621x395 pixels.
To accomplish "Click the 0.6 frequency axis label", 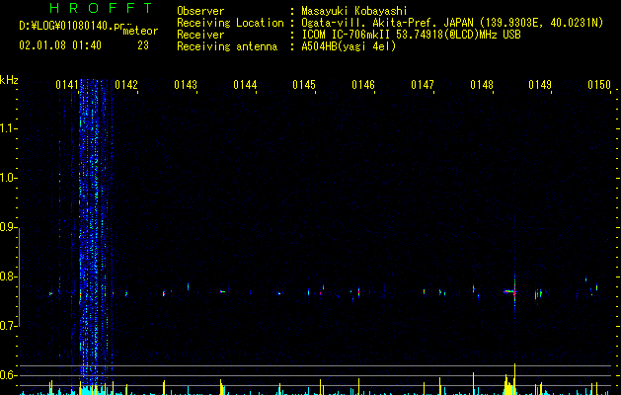I will tap(9, 375).
